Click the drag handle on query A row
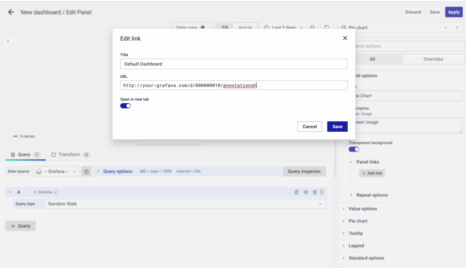This screenshot has height=268, width=466. point(322,192)
